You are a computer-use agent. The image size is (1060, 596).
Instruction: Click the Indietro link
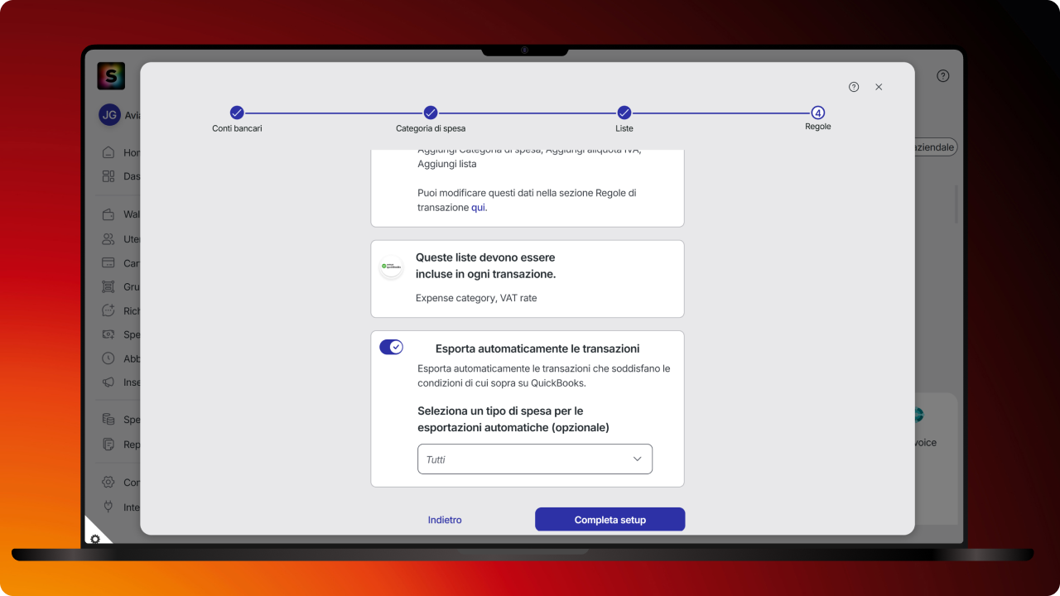pyautogui.click(x=445, y=520)
